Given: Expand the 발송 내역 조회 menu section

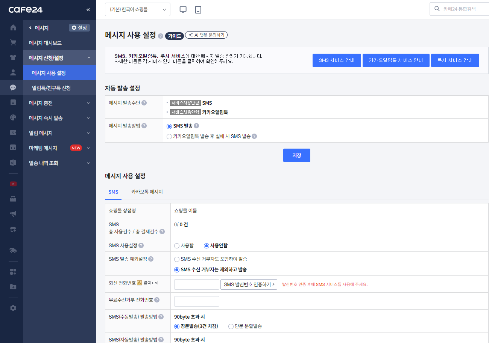Looking at the screenshot, I should 59,163.
